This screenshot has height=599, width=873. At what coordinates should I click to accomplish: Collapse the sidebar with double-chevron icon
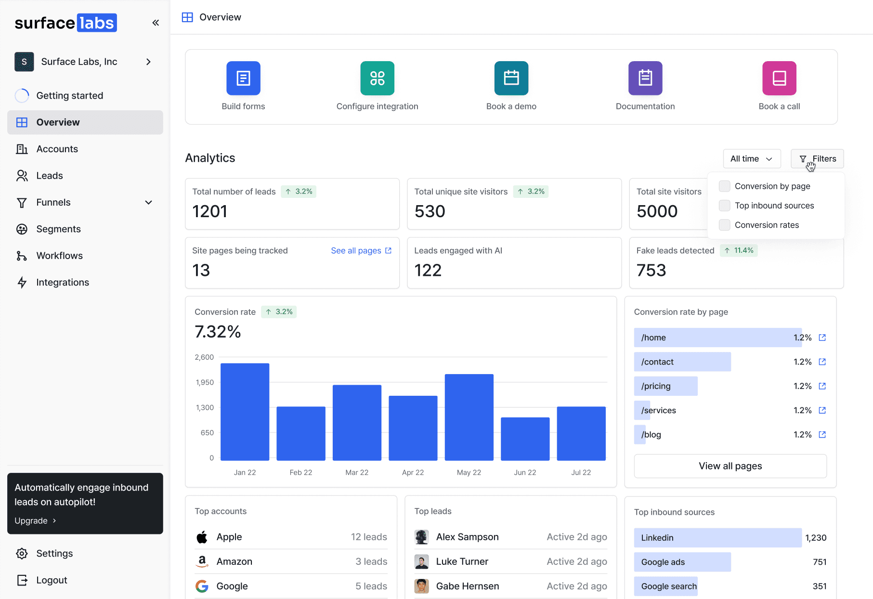point(156,23)
